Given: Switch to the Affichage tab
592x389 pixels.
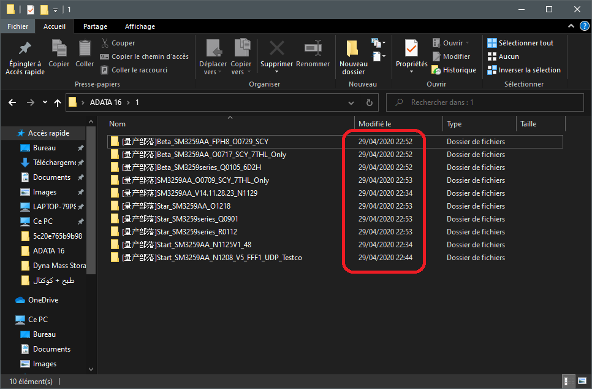Looking at the screenshot, I should click(x=140, y=26).
